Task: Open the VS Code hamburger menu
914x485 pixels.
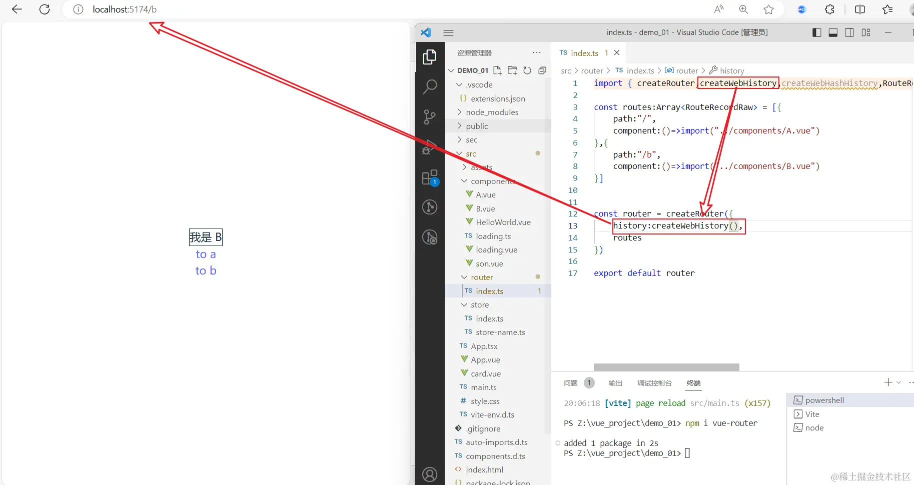Action: pyautogui.click(x=448, y=32)
